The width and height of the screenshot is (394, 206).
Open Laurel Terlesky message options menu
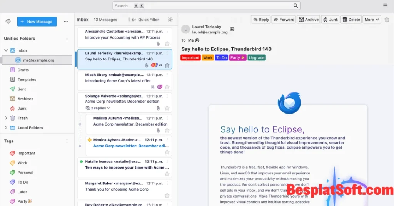[167, 53]
